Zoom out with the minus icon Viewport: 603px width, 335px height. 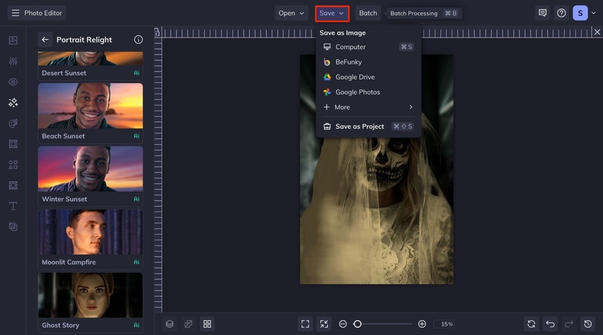343,324
